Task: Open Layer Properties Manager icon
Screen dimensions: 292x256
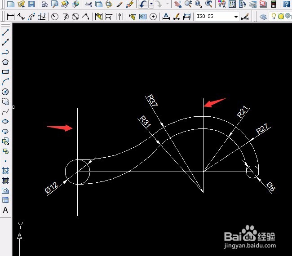Action: 263,17
